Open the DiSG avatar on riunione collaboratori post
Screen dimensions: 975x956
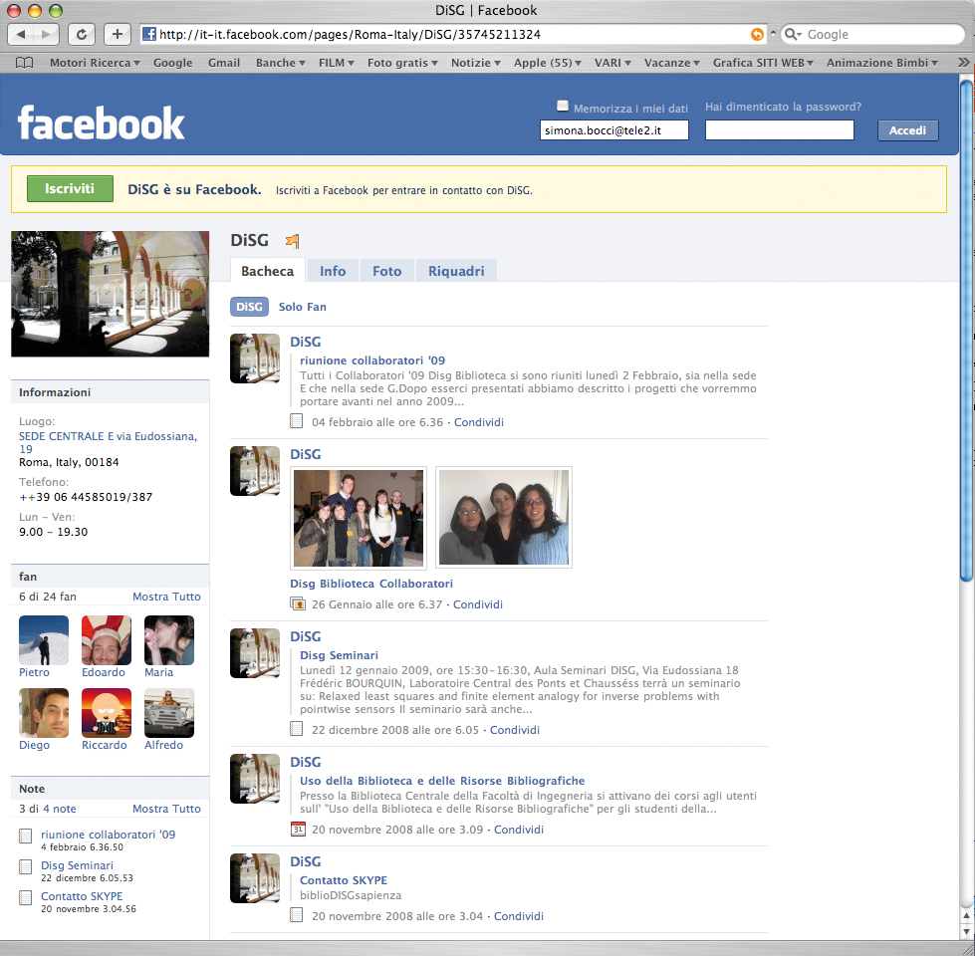click(255, 358)
